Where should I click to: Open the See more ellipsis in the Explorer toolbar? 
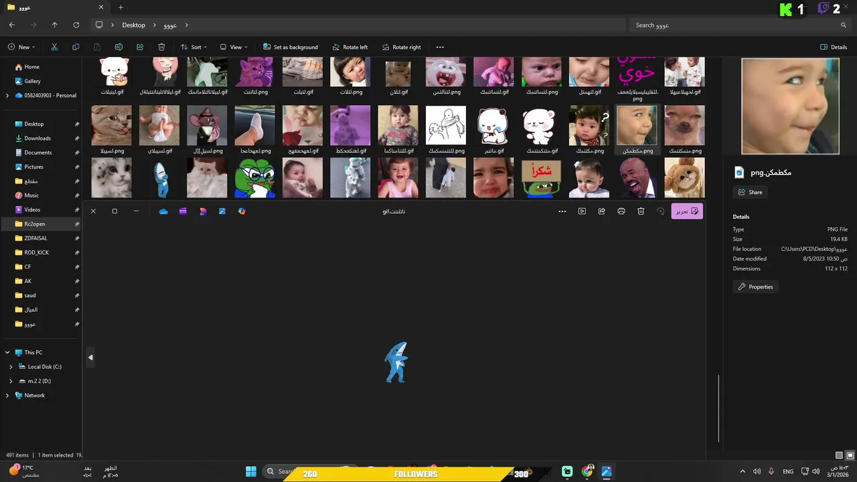(440, 47)
